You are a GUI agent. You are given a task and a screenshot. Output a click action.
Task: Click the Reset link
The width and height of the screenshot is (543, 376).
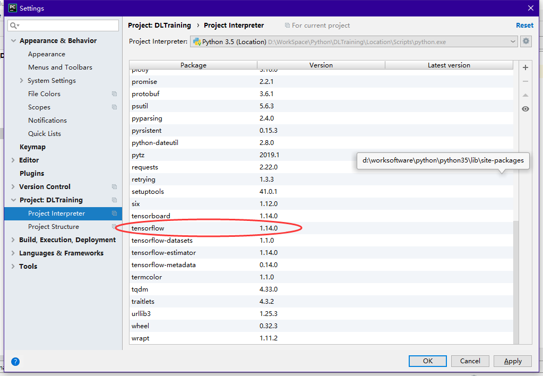[524, 25]
